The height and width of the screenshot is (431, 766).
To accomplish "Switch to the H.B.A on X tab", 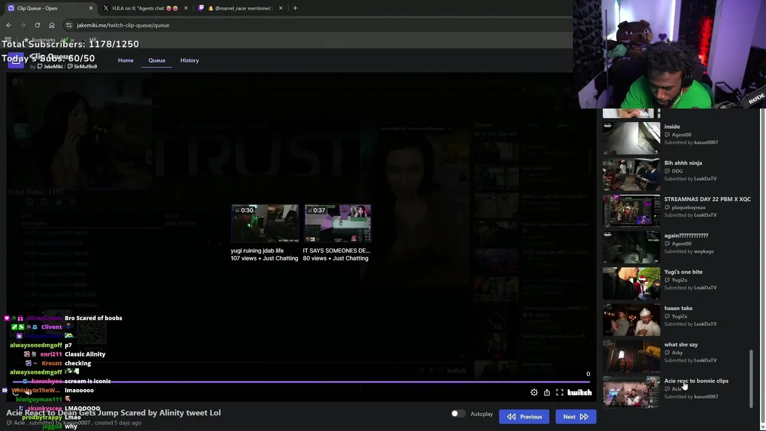I will tap(145, 8).
